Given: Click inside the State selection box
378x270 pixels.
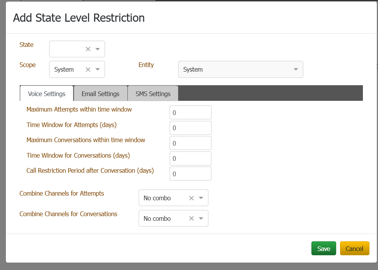Looking at the screenshot, I should [67, 49].
